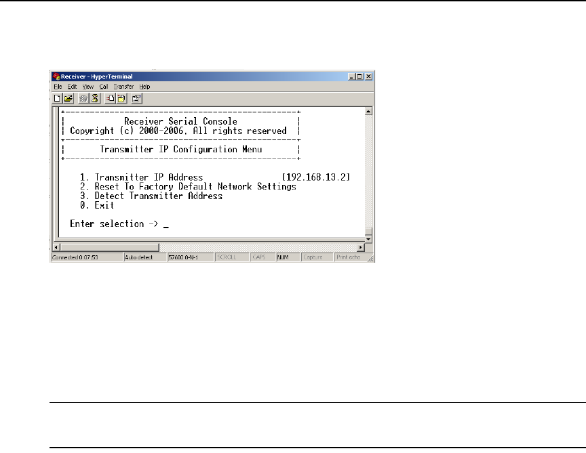Click the horizontal scrollbar left arrow
586x453 pixels.
[x=56, y=247]
